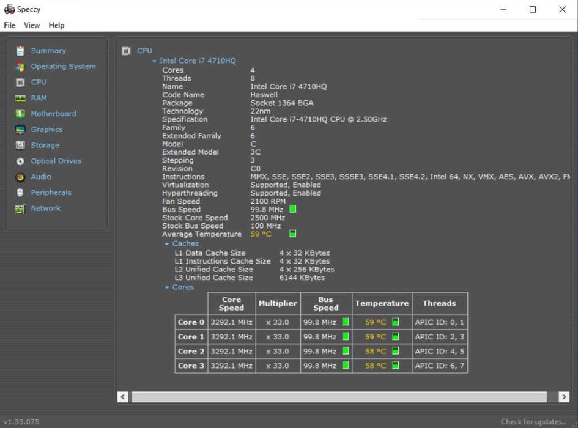Screen dimensions: 578x428
Task: Click the horizontal scrollbar left arrow
Action: tap(123, 397)
